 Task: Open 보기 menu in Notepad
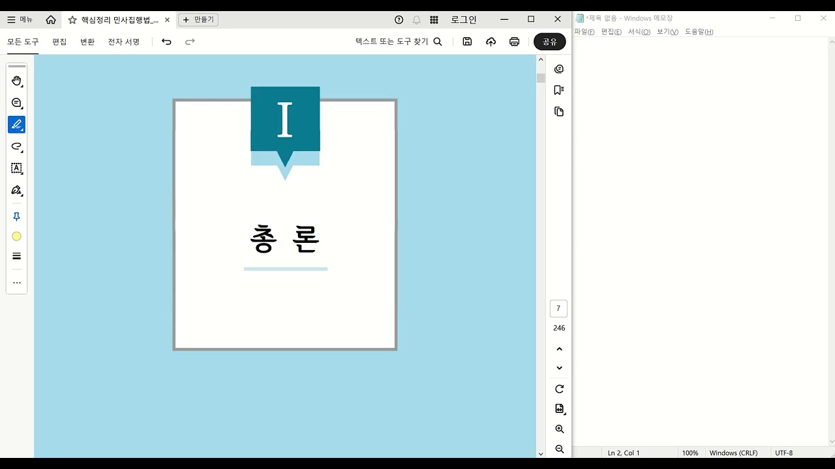pos(667,32)
